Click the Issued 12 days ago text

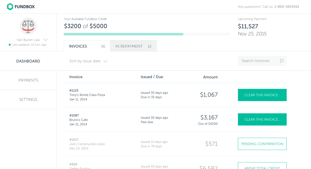pyautogui.click(x=154, y=142)
